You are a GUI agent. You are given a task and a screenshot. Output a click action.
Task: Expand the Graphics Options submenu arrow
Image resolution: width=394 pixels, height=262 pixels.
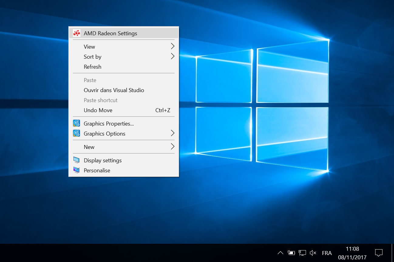[172, 133]
